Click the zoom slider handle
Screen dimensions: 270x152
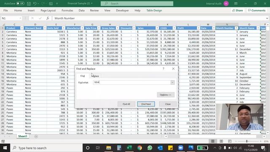(247, 141)
